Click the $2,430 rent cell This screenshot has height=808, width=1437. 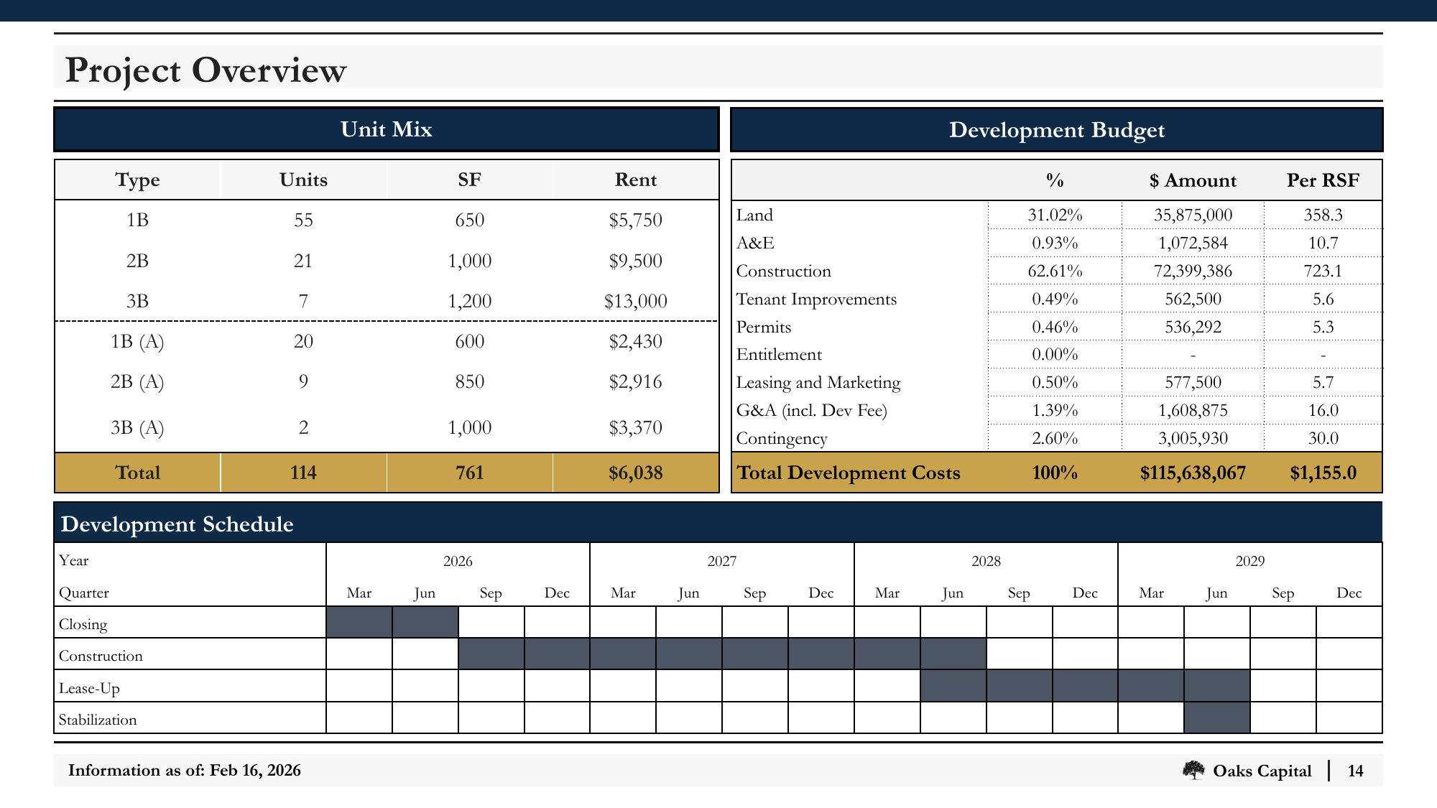coord(635,341)
